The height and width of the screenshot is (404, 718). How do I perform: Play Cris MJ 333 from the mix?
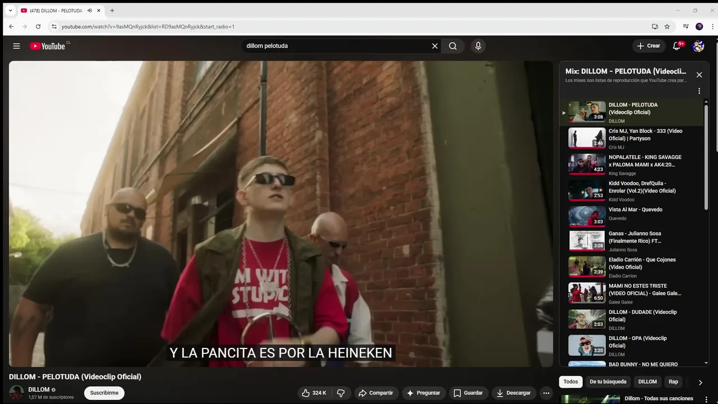(x=631, y=139)
